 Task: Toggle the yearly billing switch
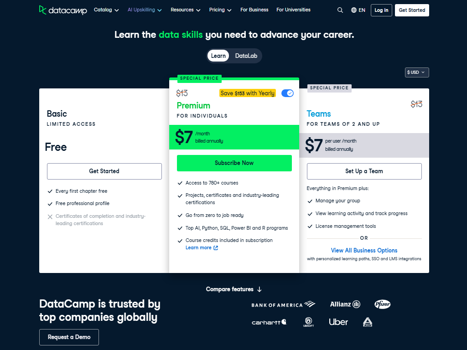287,93
